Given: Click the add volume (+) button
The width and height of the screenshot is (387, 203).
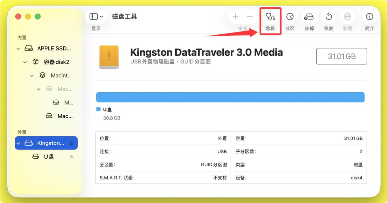Looking at the screenshot, I should (x=235, y=17).
